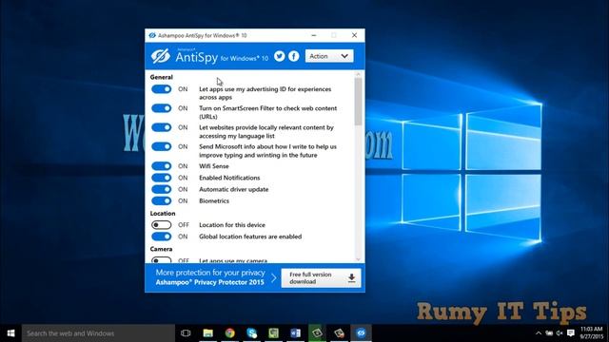Open the Action Center notifications icon
The width and height of the screenshot is (609, 342).
571,333
